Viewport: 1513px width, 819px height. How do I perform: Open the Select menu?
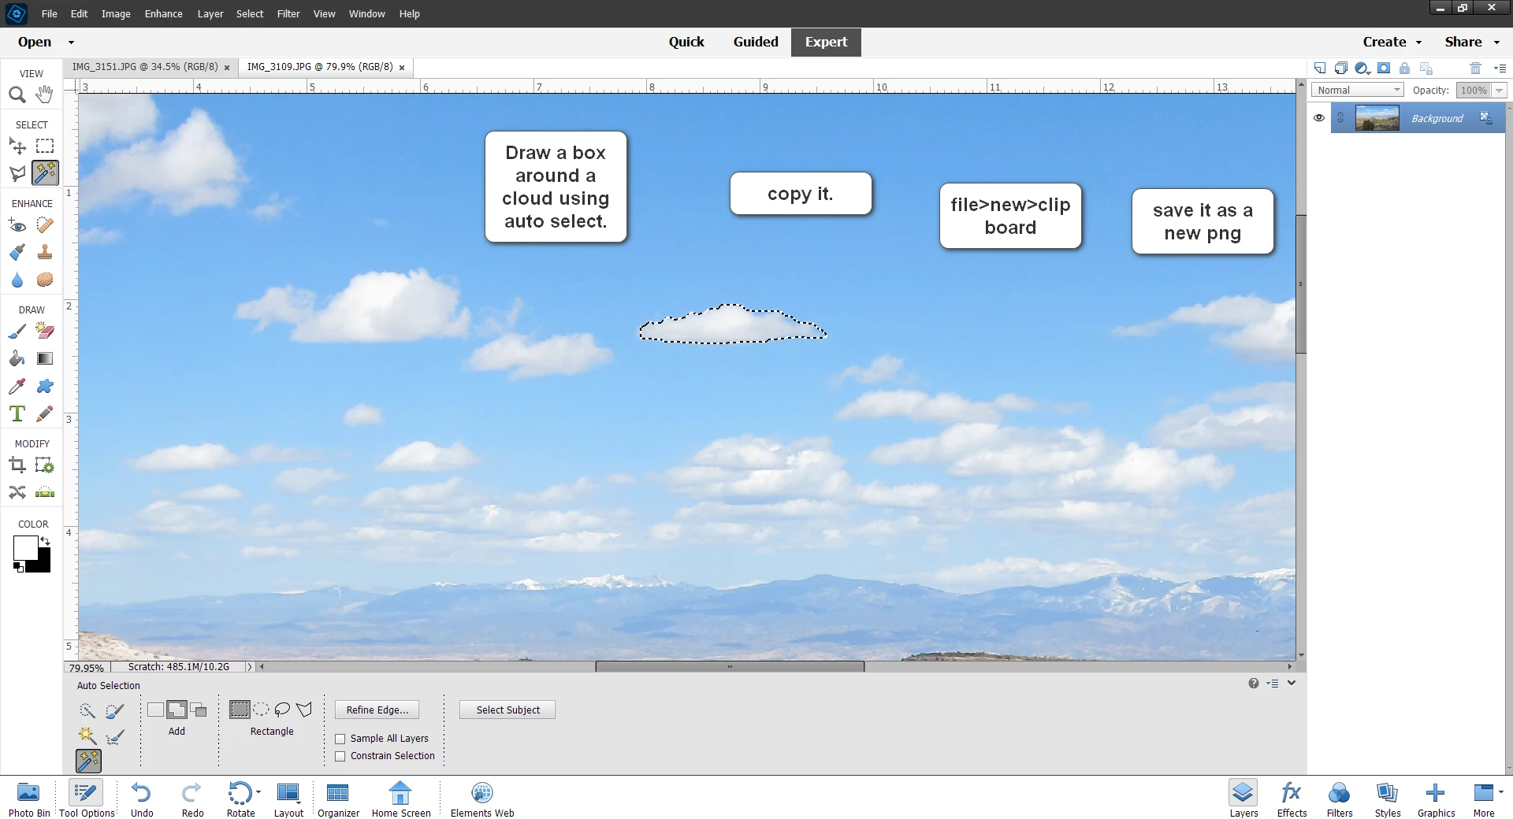coord(250,13)
